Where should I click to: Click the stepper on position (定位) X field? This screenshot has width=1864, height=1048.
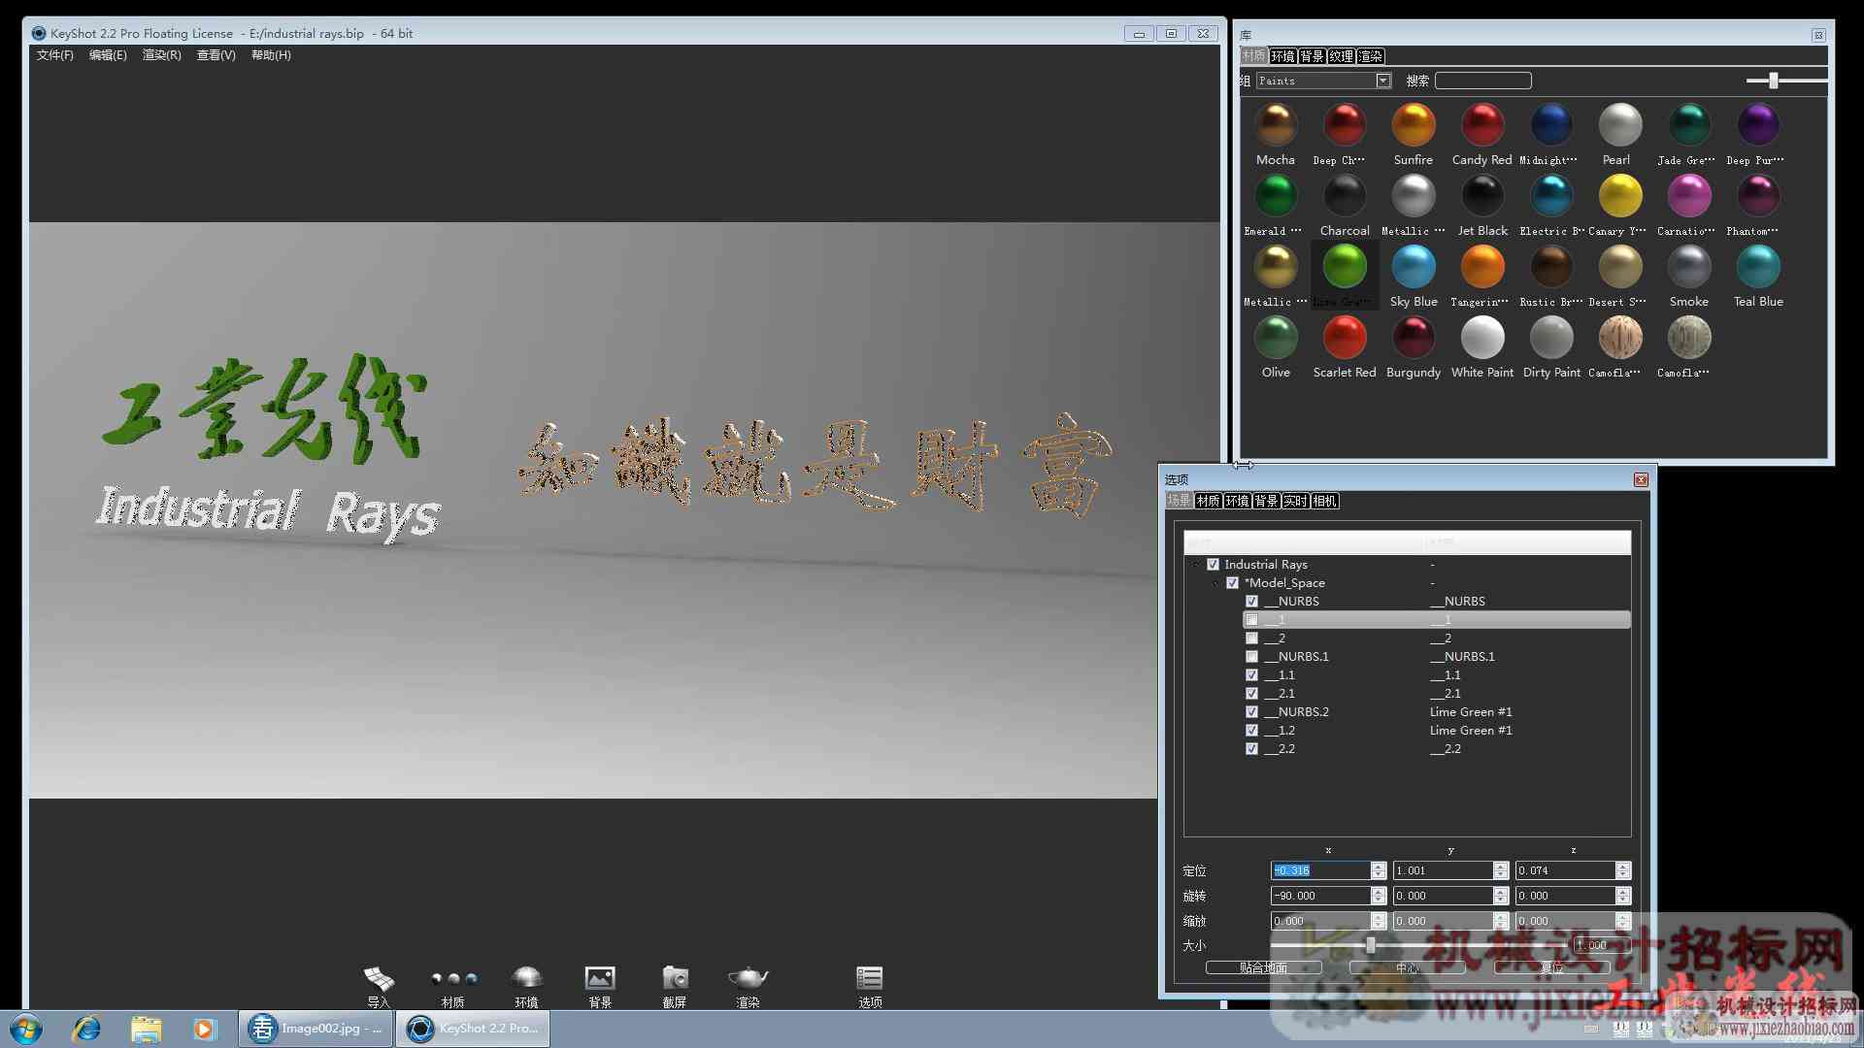click(x=1379, y=870)
